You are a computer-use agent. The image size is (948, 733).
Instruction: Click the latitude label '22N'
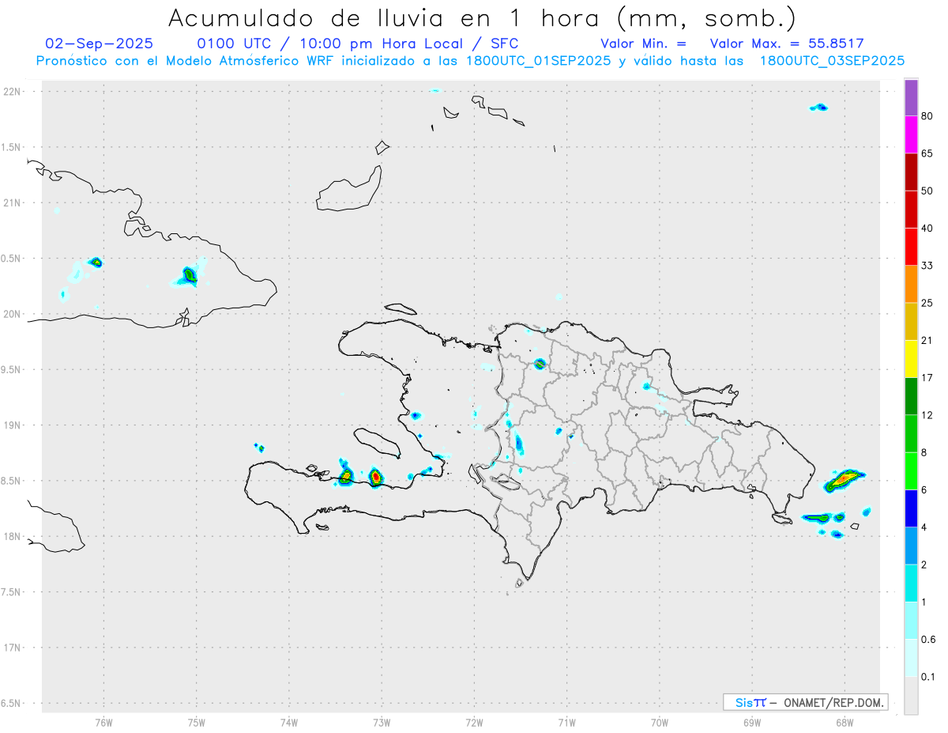13,92
